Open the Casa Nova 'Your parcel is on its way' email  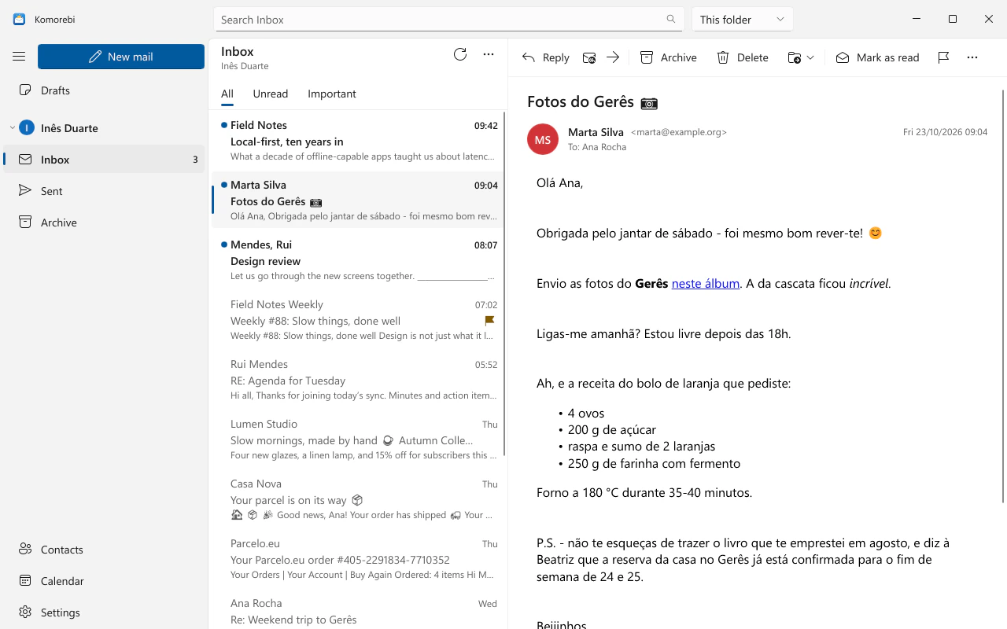tap(357, 500)
